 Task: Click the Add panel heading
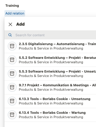20,24
